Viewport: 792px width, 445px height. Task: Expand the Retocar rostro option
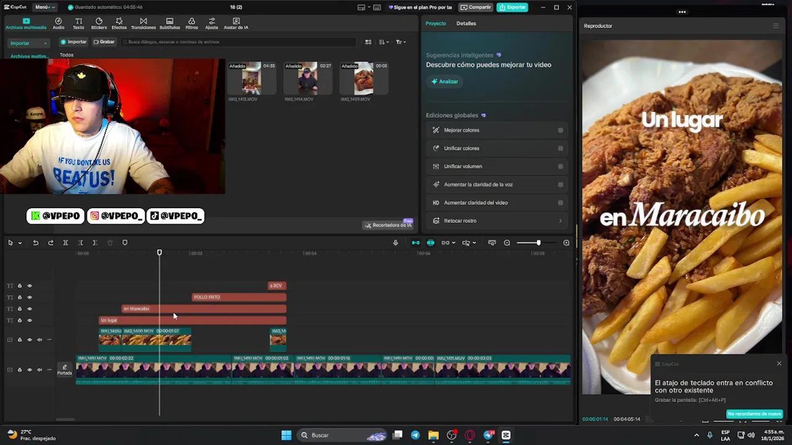point(561,221)
